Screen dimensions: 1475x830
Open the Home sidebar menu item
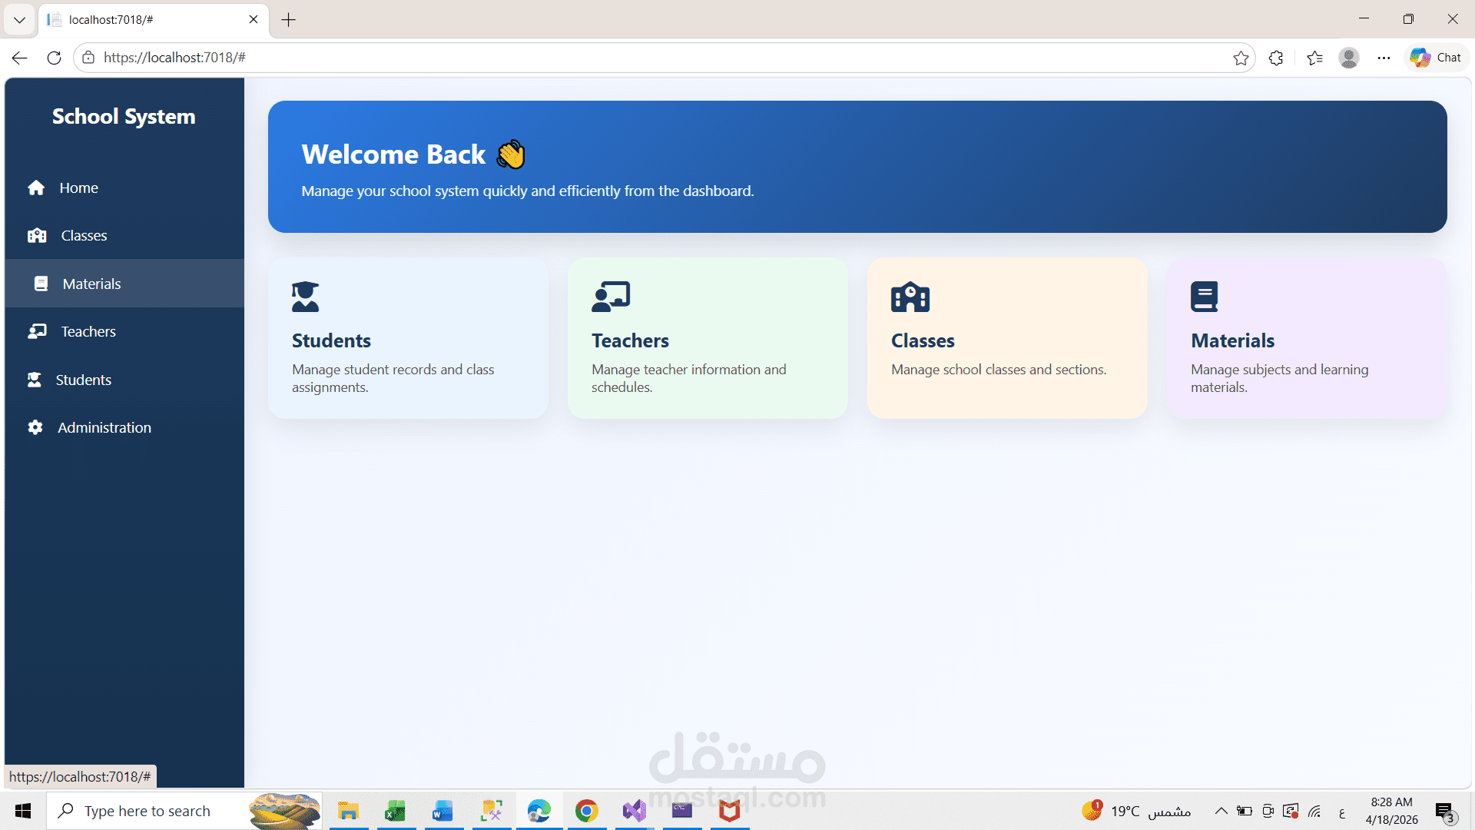124,188
